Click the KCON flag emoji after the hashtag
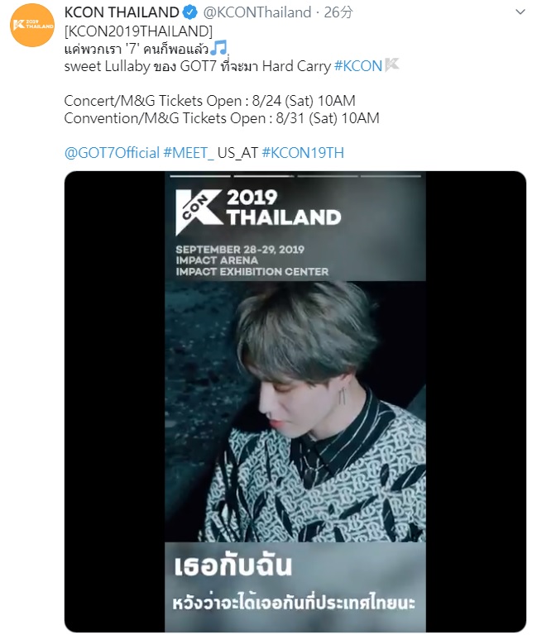 (392, 66)
